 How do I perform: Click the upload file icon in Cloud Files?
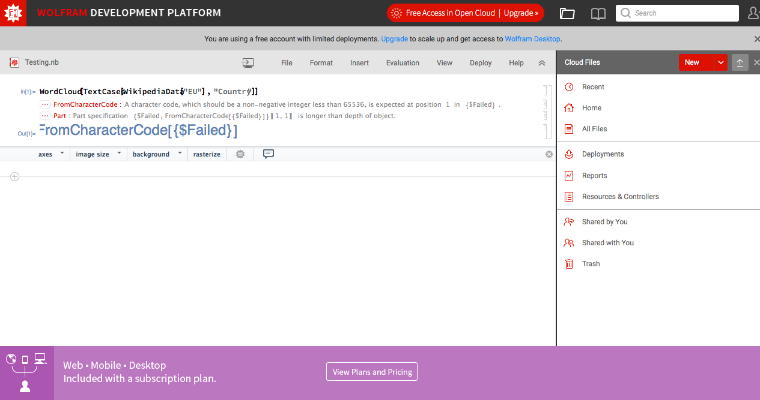point(740,62)
